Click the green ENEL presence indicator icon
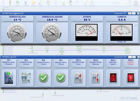140x101 pixels. click(x=9, y=78)
